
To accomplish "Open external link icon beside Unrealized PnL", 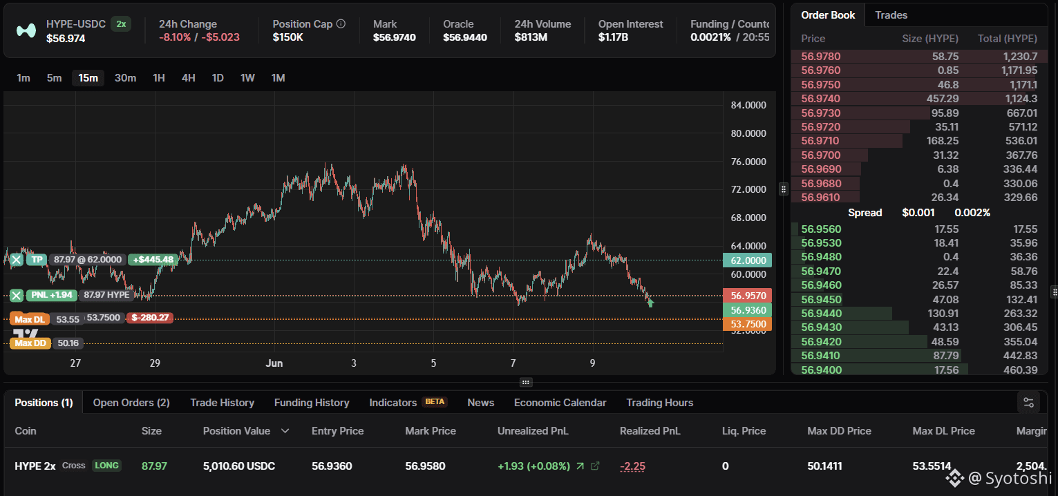I will point(595,466).
